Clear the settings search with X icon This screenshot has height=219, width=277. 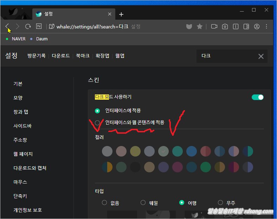coord(261,56)
